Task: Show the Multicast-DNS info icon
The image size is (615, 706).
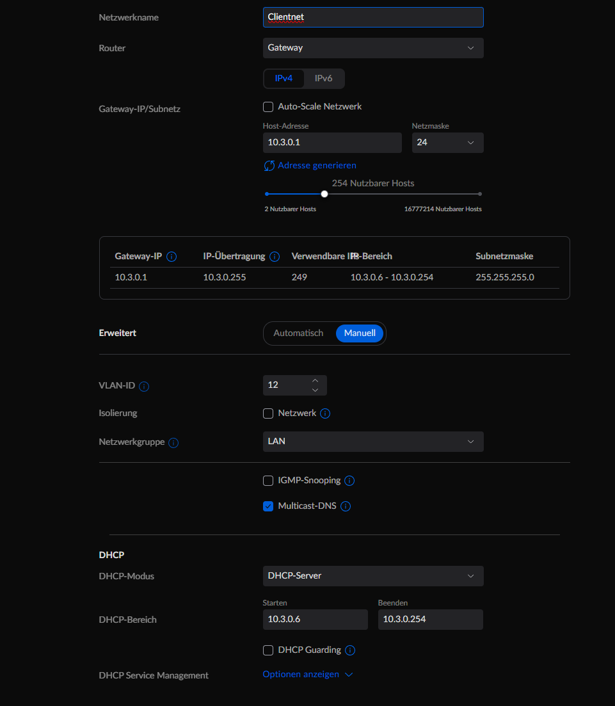Action: pyautogui.click(x=346, y=506)
